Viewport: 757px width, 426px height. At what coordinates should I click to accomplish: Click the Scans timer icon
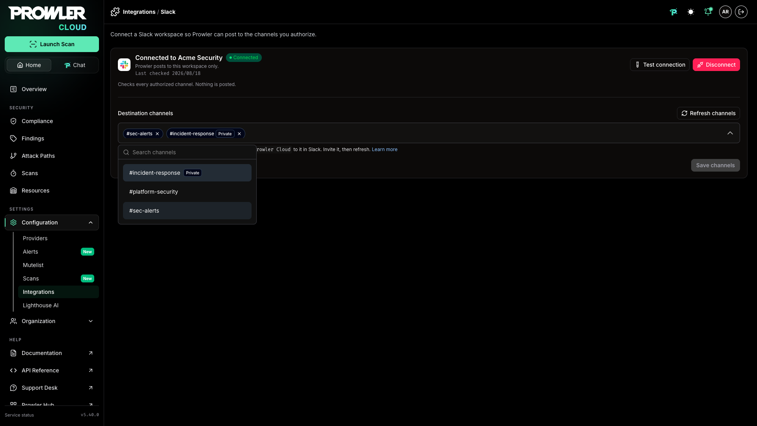point(13,173)
